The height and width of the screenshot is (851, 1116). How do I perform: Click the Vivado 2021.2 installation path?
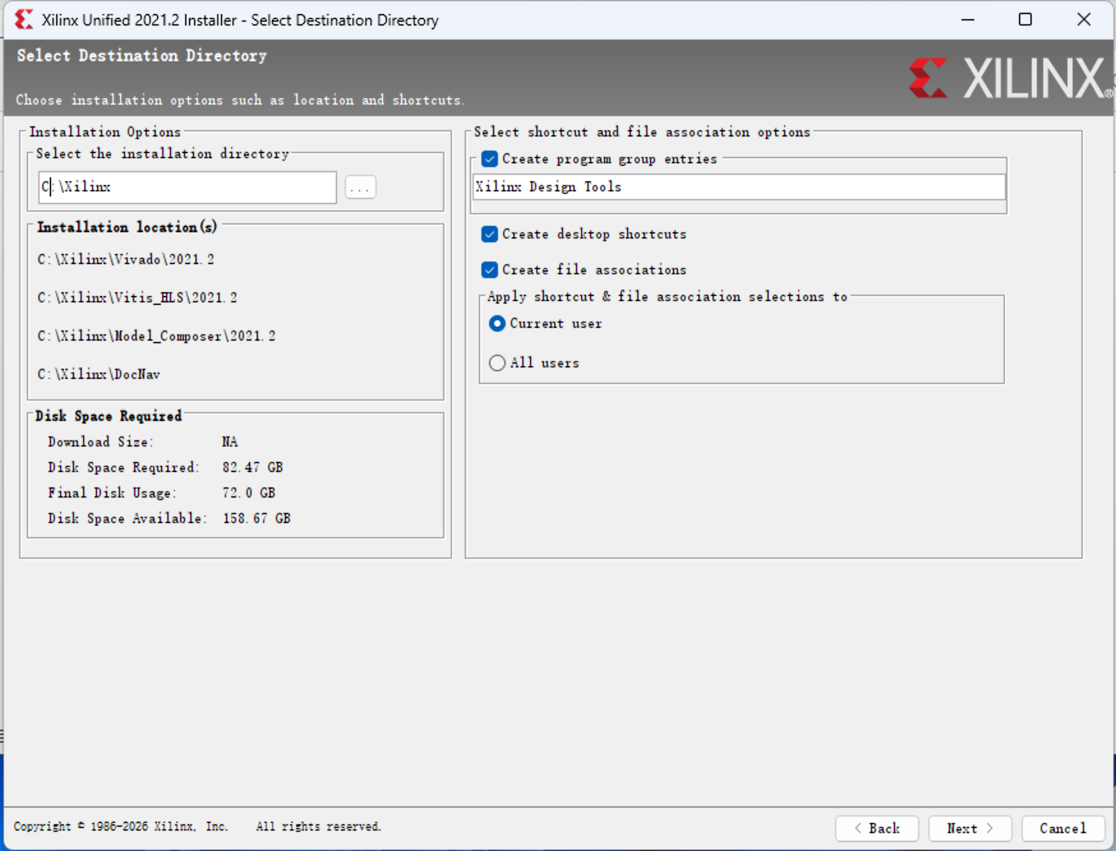pos(126,260)
